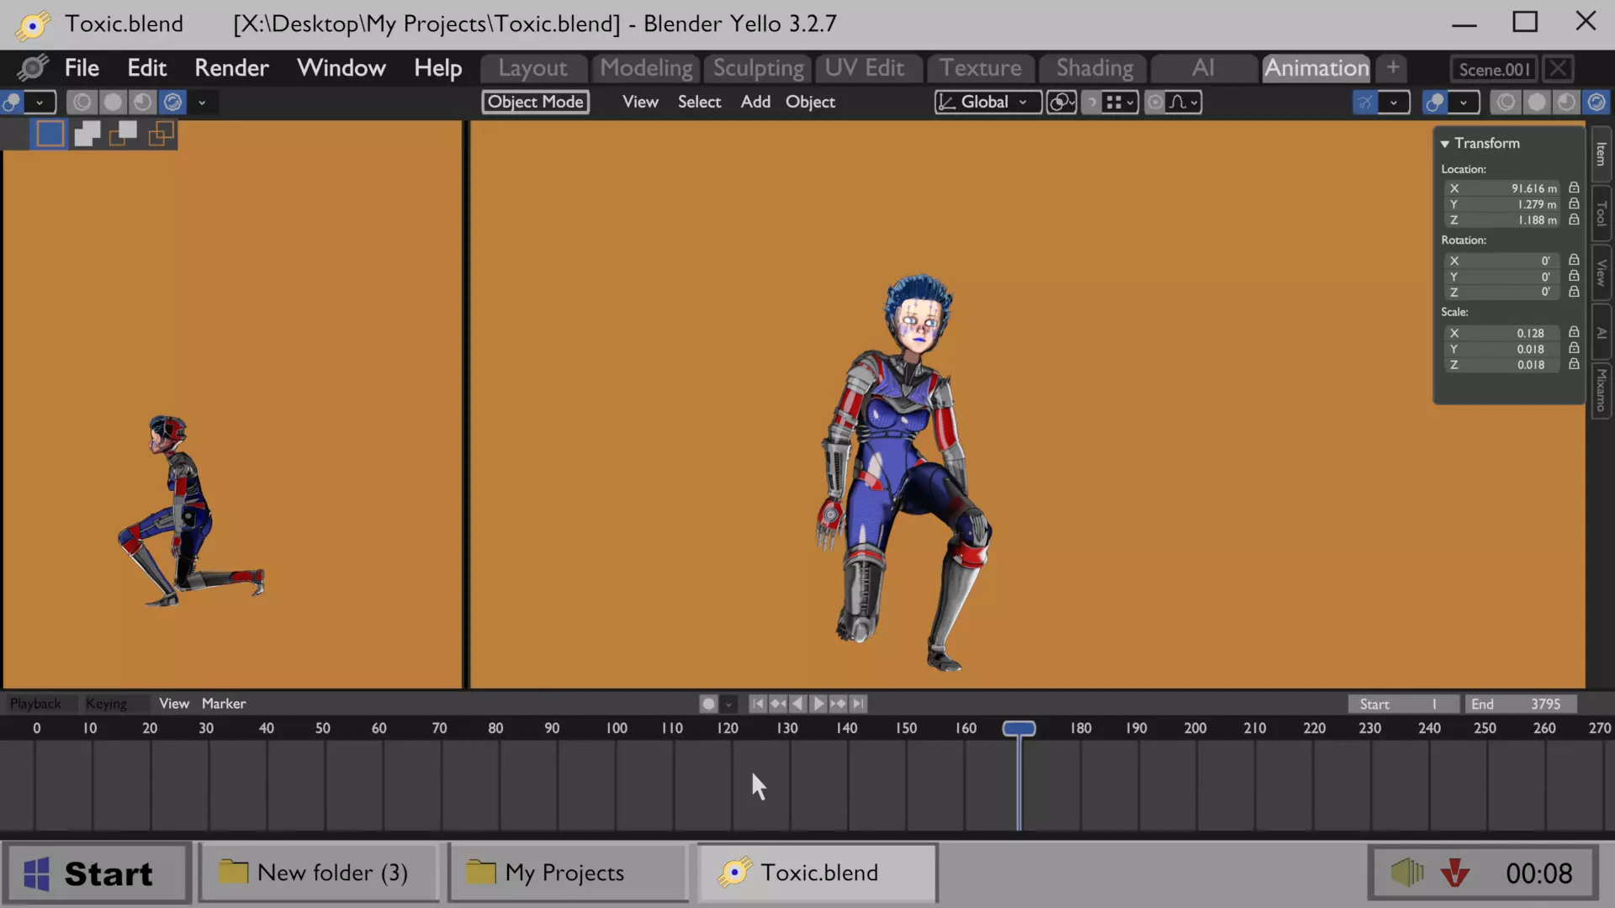
Task: Open the Object menu in viewport header
Action: 810,102
